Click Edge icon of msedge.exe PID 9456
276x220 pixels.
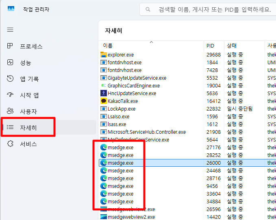click(x=104, y=186)
